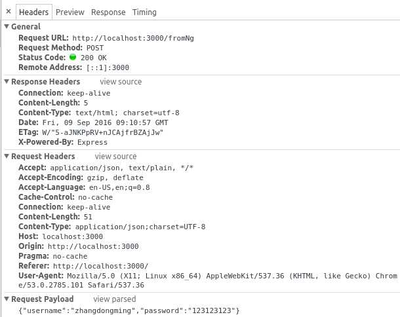Open the Response tab
This screenshot has width=400, height=317.
[x=108, y=12]
